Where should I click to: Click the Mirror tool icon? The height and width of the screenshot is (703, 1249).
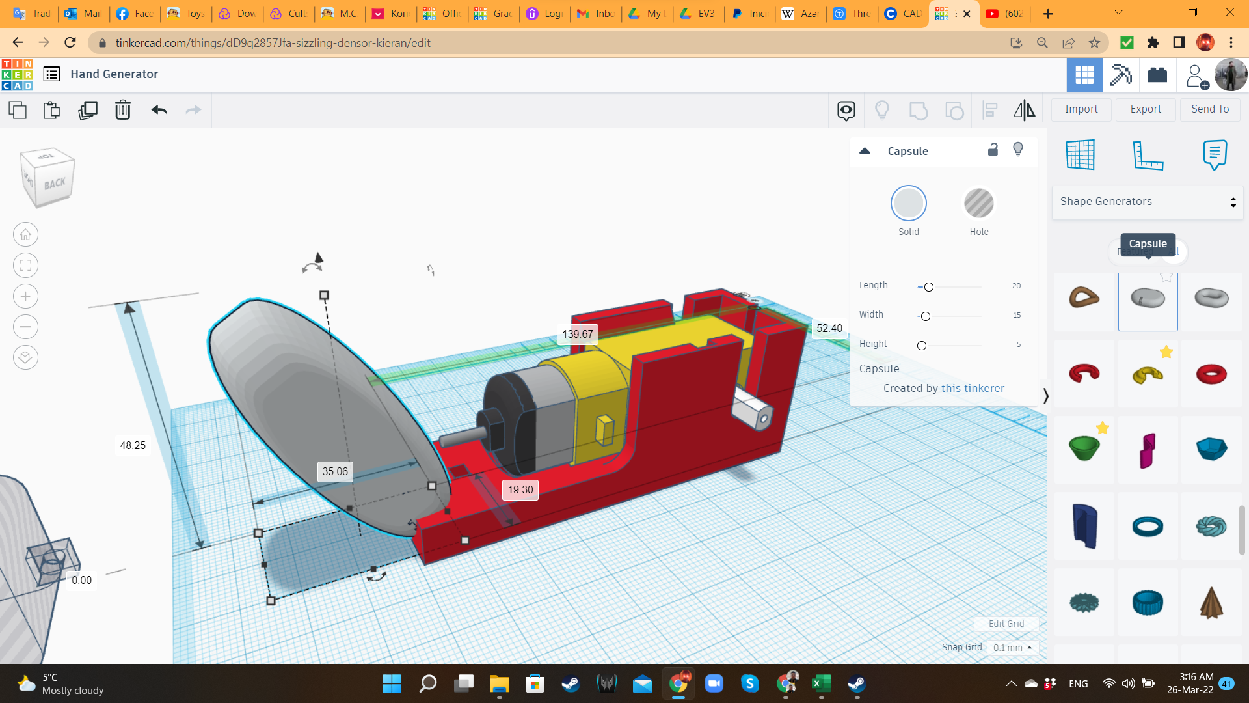coord(1023,110)
